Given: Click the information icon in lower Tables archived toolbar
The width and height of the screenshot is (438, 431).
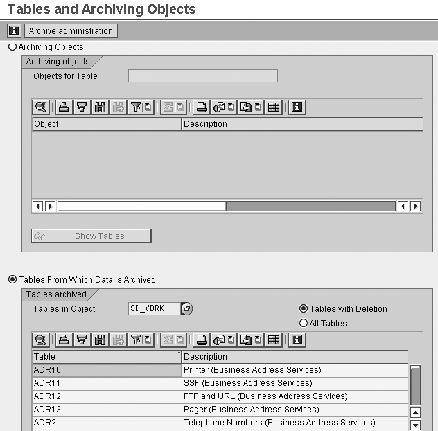Looking at the screenshot, I should [x=297, y=340].
